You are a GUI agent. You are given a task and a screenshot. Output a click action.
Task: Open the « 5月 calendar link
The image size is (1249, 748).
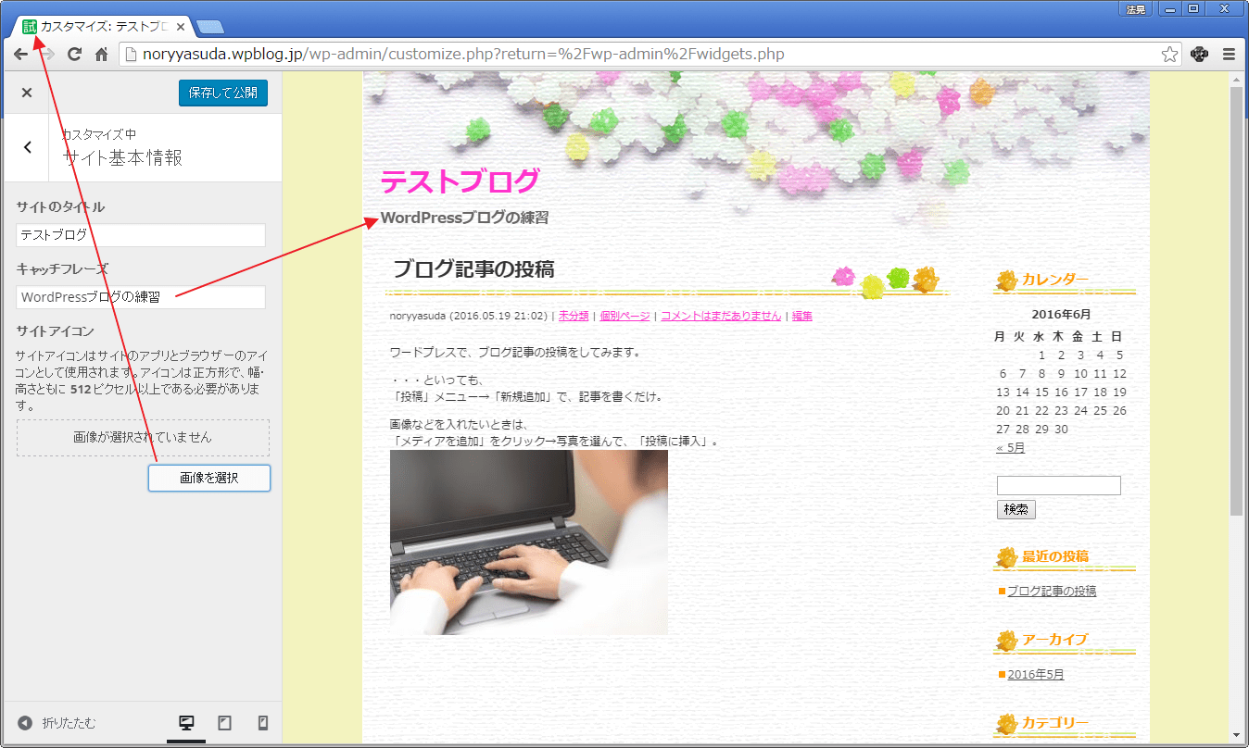coord(1010,448)
